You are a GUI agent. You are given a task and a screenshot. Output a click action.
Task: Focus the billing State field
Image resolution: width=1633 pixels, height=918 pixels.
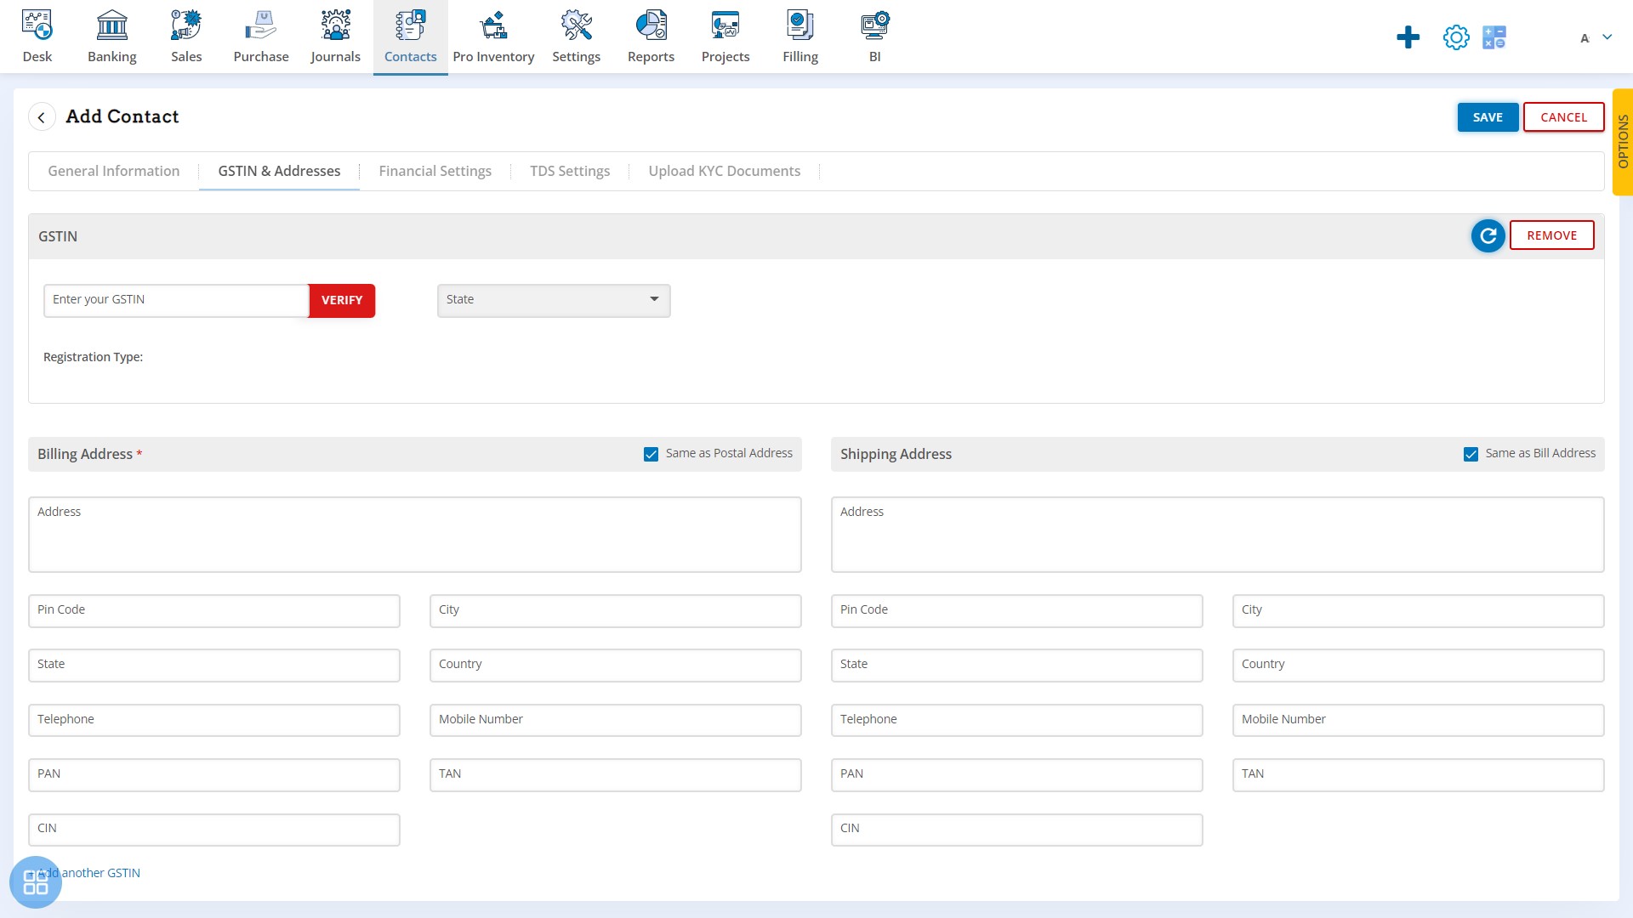click(x=214, y=666)
